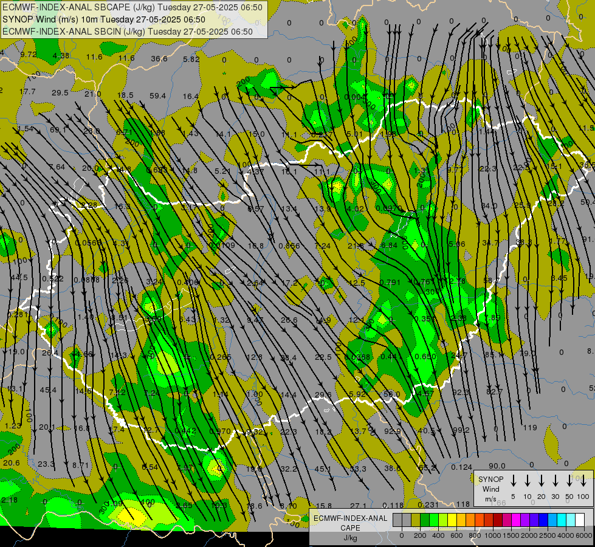Click the CIN value '59.4' on map
595x547 pixels.
pyautogui.click(x=157, y=96)
